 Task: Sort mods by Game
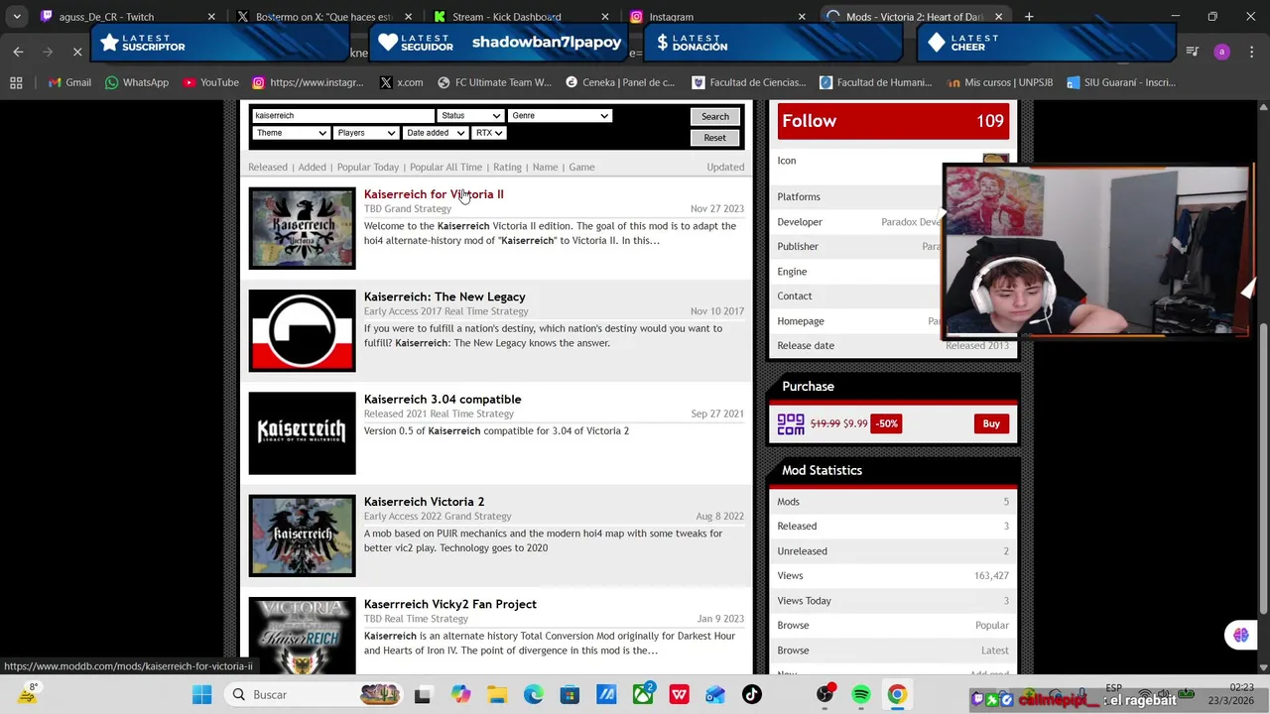(581, 167)
